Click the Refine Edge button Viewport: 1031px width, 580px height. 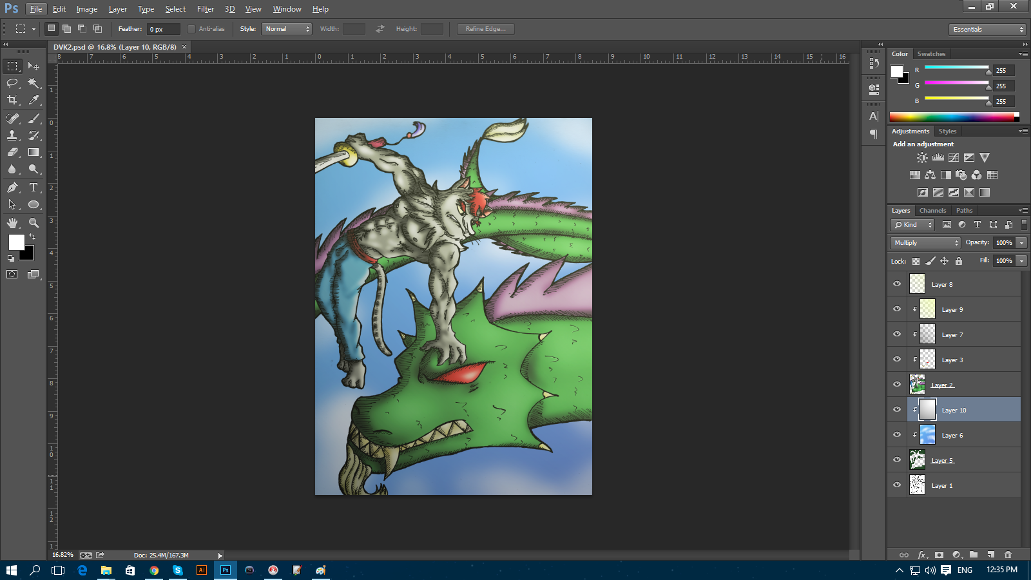point(486,29)
